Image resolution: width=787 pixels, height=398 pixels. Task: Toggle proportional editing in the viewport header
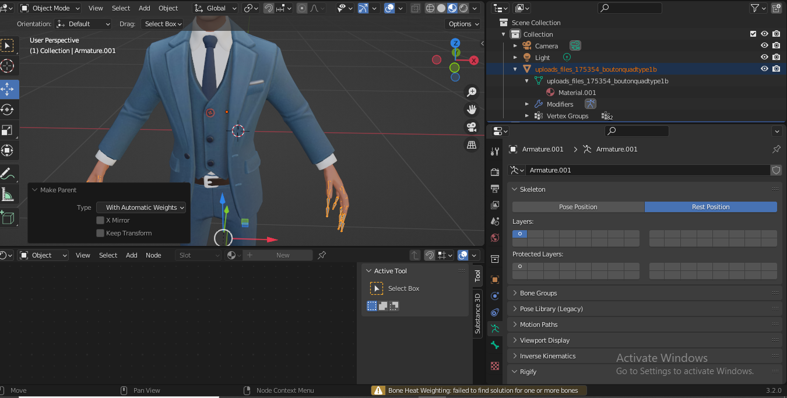[302, 8]
